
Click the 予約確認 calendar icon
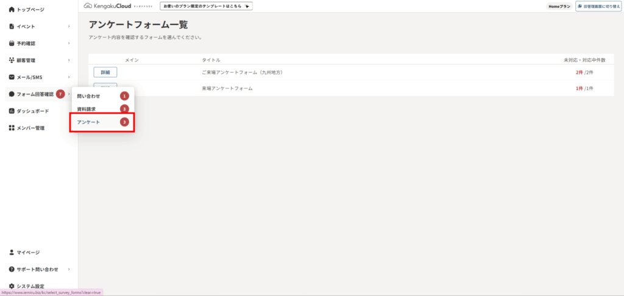coord(12,44)
